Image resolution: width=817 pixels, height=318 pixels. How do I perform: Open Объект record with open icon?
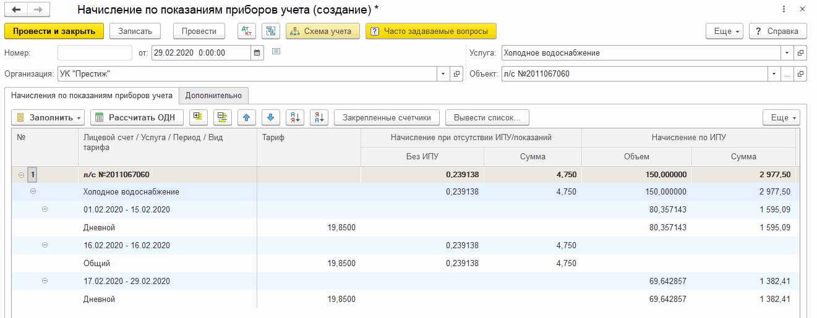click(x=800, y=74)
